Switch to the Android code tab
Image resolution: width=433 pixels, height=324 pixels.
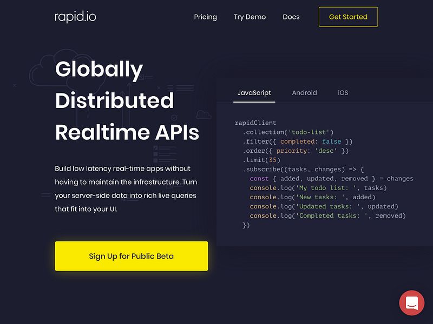[x=305, y=93]
